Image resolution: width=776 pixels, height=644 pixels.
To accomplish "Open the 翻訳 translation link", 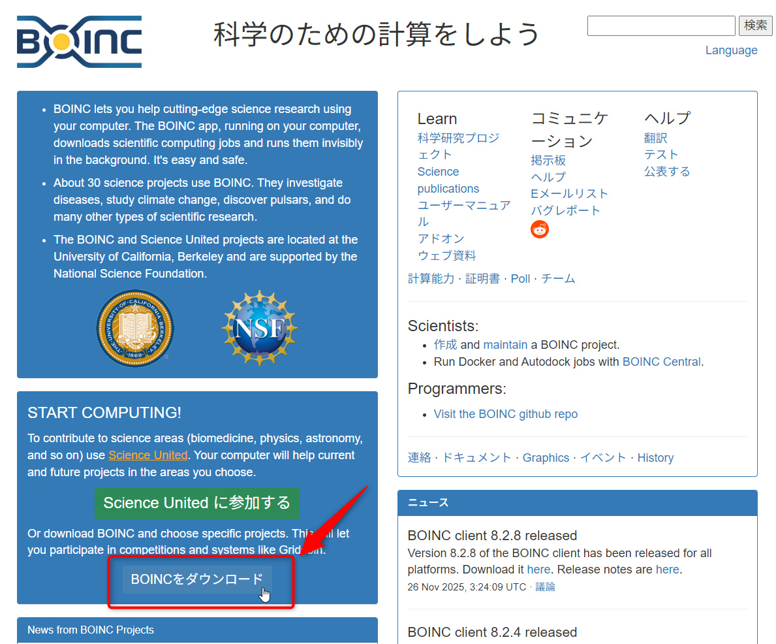I will pos(655,138).
